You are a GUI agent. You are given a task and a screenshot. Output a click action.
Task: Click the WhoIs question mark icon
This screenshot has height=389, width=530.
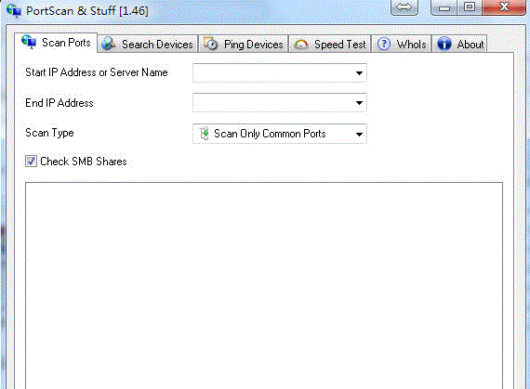pos(384,44)
